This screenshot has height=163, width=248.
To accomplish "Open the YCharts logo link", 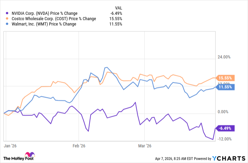I will click(x=229, y=158).
